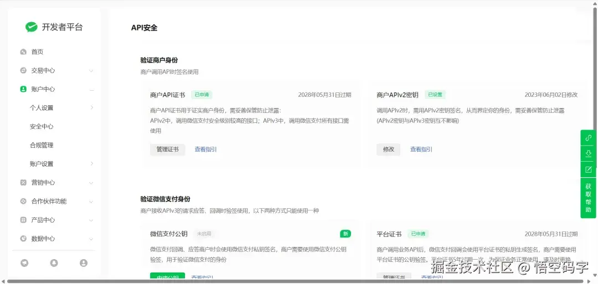Click the 开发者平台 title text
The height and width of the screenshot is (284, 598).
tap(62, 27)
